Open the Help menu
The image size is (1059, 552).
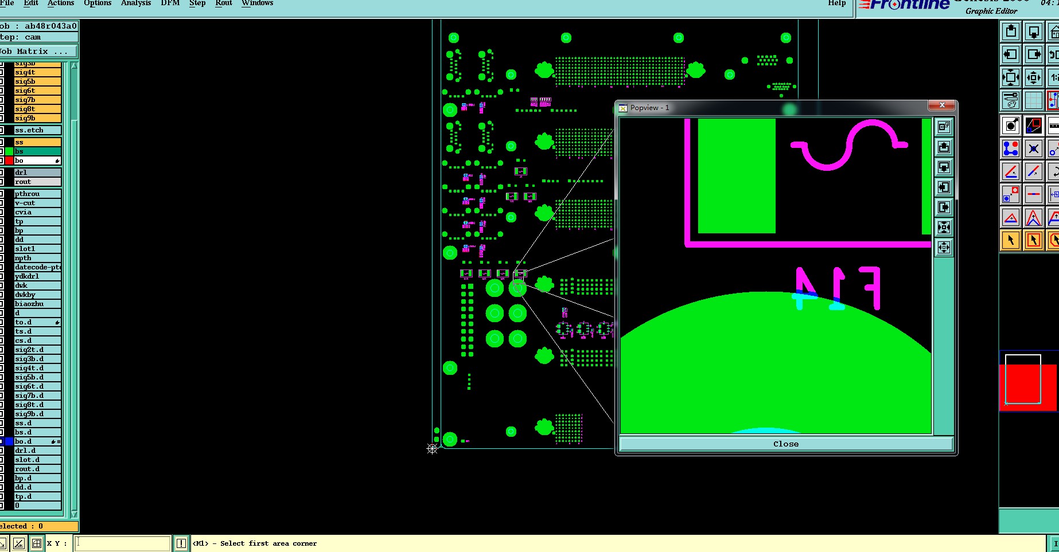(837, 3)
